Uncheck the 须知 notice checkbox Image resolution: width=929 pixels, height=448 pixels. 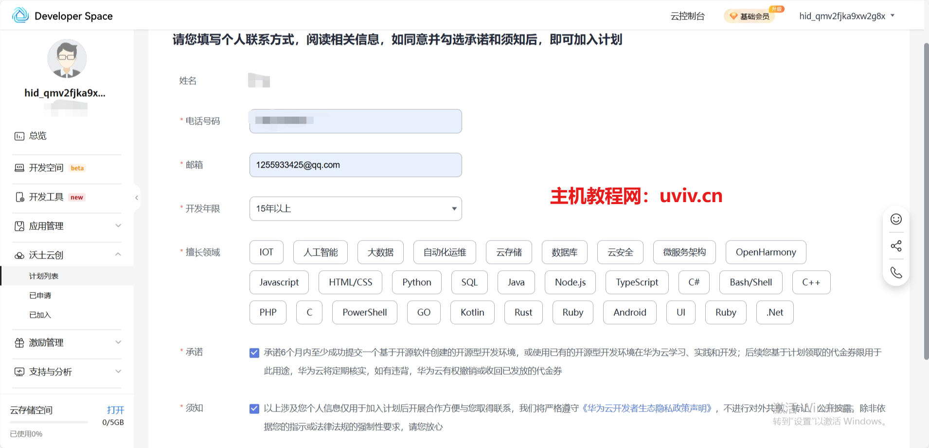[x=254, y=409]
